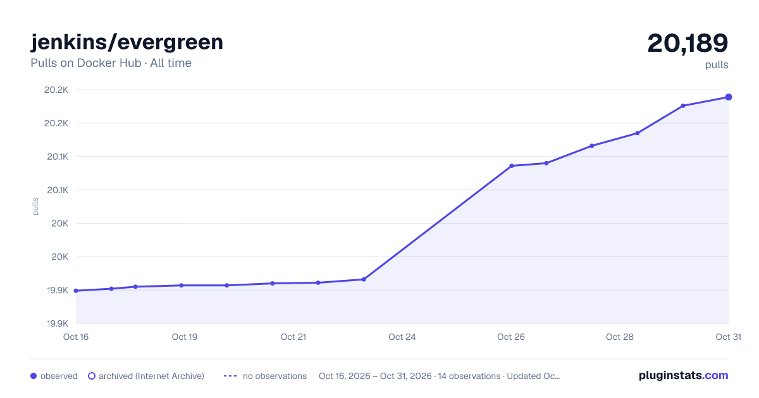Click the Oct 26 axis label
This screenshot has width=759, height=398.
coord(511,337)
